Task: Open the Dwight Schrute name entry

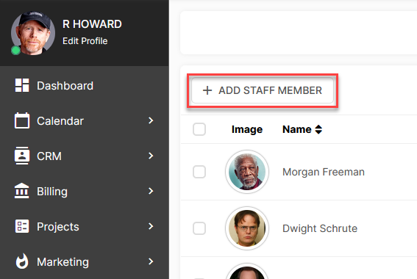Action: (320, 228)
